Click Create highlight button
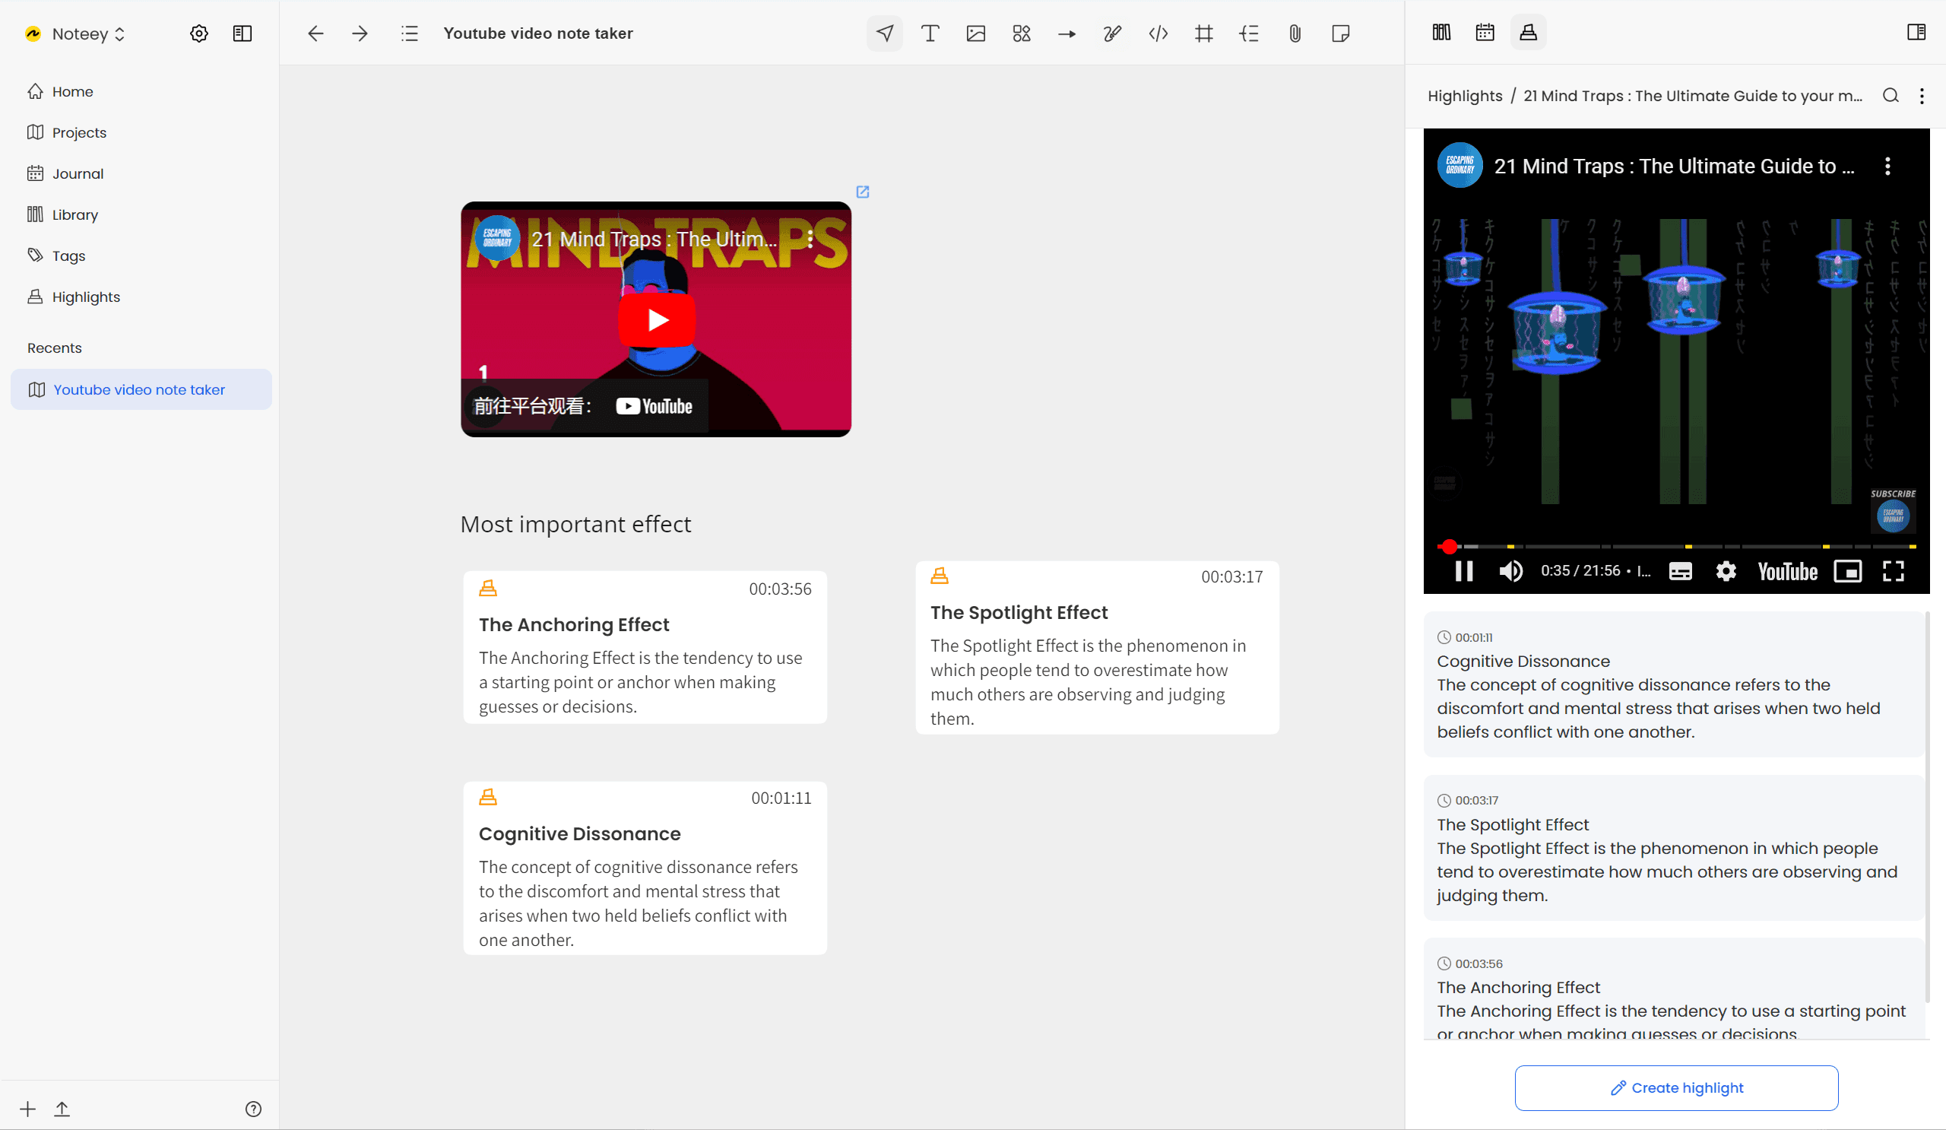This screenshot has height=1130, width=1946. pyautogui.click(x=1675, y=1087)
